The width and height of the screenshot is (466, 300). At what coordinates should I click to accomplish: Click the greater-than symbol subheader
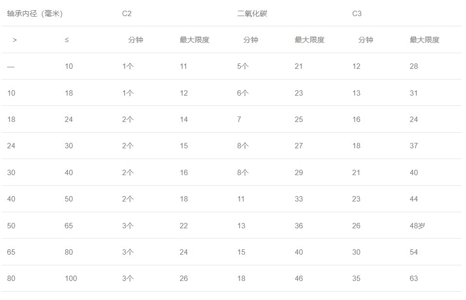click(15, 40)
